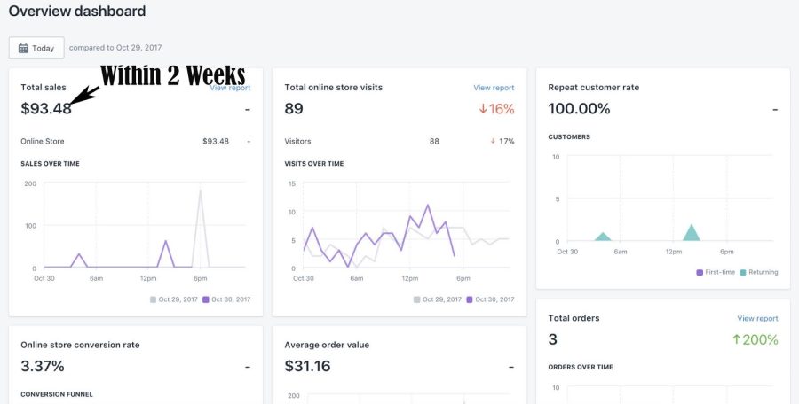Screen dimensions: 799x404
Task: Click Oct 29, 2017 gray swatch in visits legend
Action: pos(417,299)
